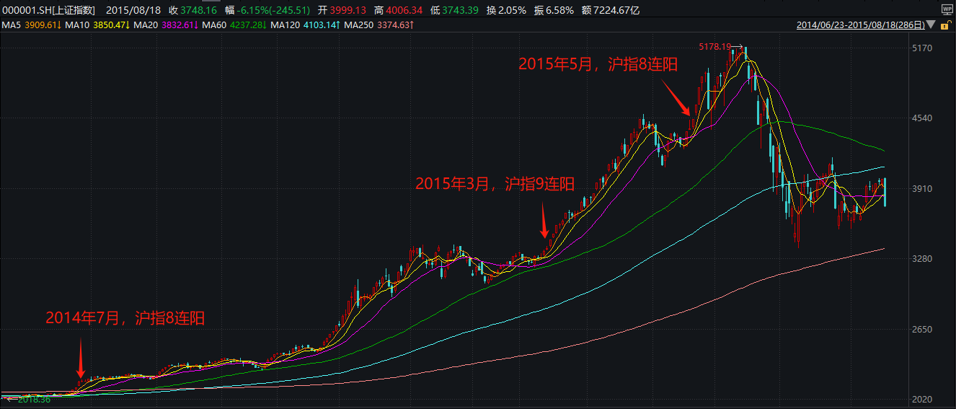Click the red arrow below 2015年3月 annotation
The height and width of the screenshot is (409, 956).
click(544, 223)
